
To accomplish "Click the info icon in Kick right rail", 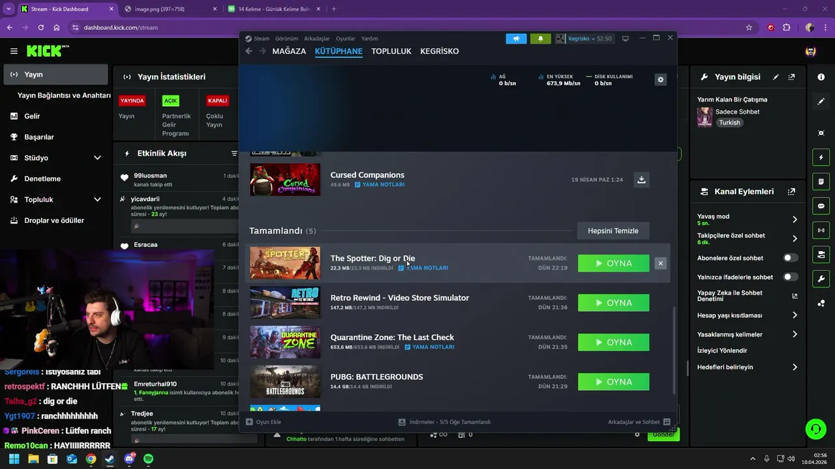I will (821, 77).
